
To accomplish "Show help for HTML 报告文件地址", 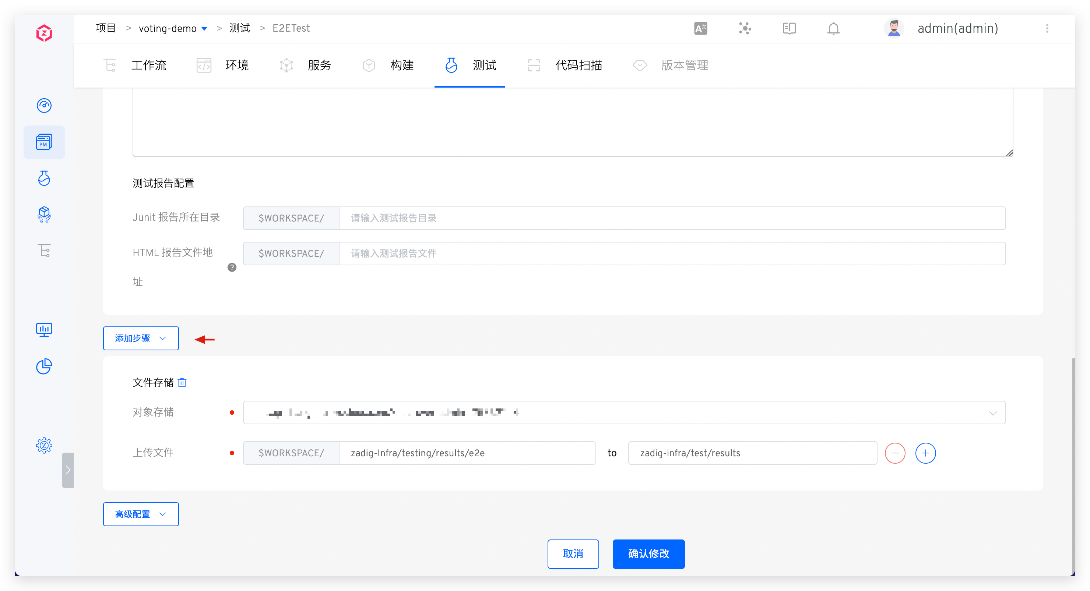I will 232,267.
